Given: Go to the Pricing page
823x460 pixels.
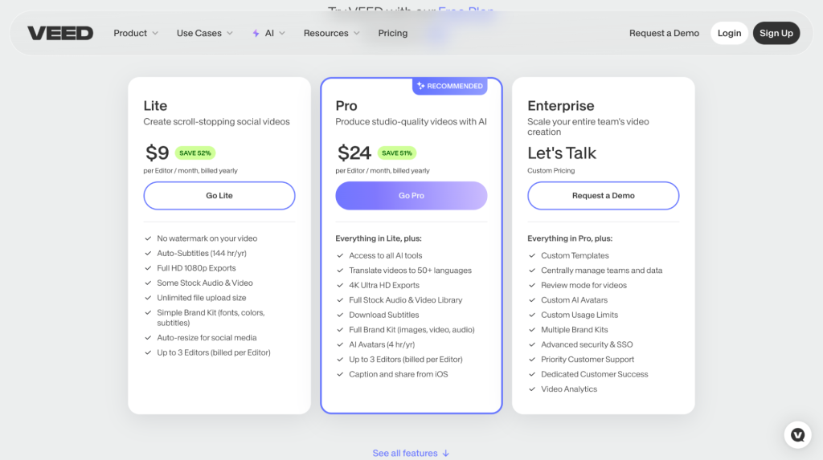Looking at the screenshot, I should click(x=392, y=33).
